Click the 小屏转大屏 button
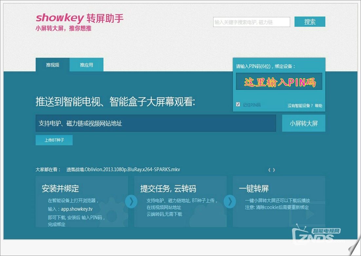Viewport: 361px width, 256px height. pyautogui.click(x=304, y=123)
